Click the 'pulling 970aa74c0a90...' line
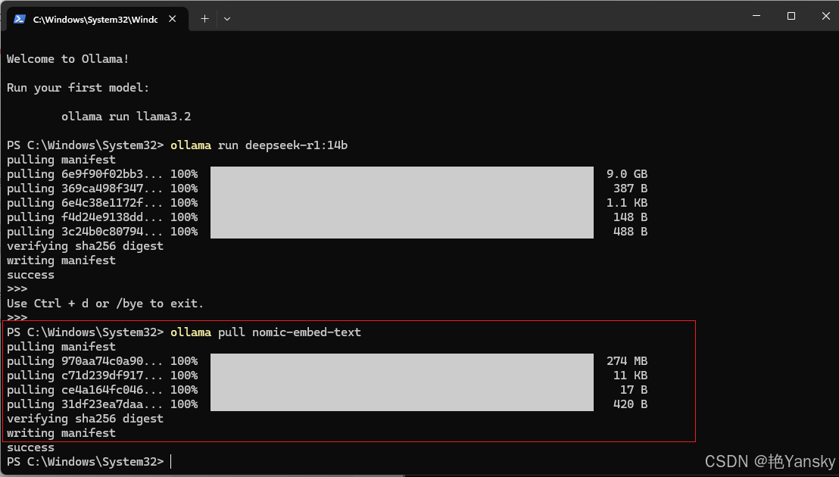 pos(102,361)
